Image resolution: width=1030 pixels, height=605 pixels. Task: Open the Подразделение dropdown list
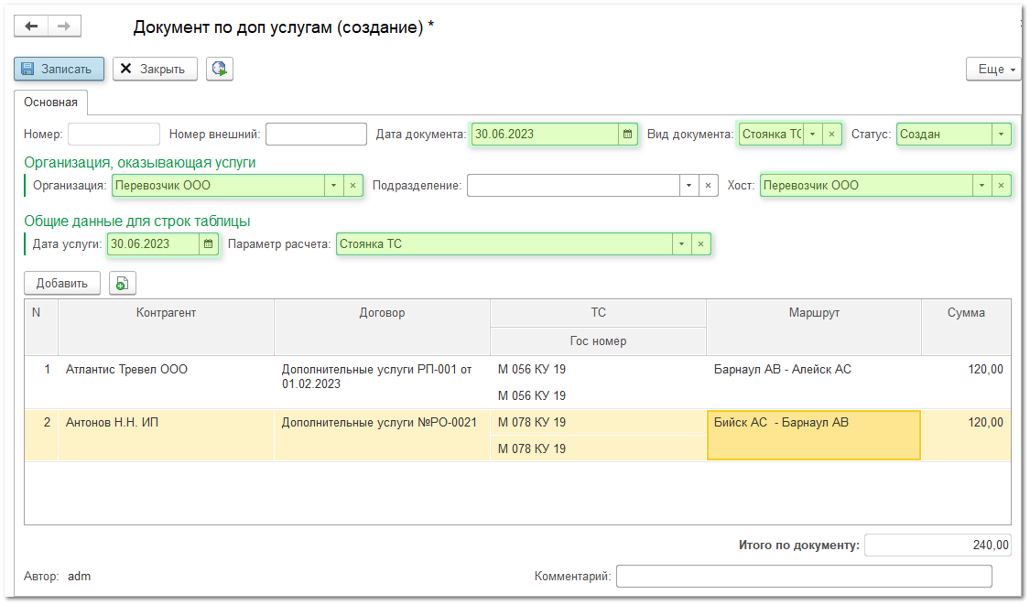pos(688,186)
